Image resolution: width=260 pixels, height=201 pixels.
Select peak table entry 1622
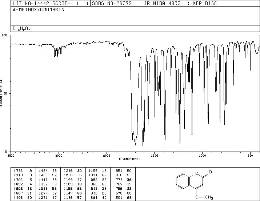pyautogui.click(x=23, y=184)
